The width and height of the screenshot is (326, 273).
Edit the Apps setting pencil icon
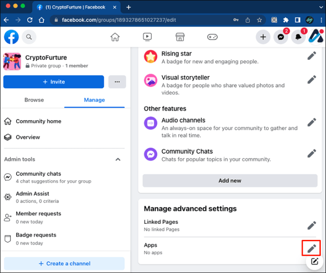pyautogui.click(x=311, y=248)
